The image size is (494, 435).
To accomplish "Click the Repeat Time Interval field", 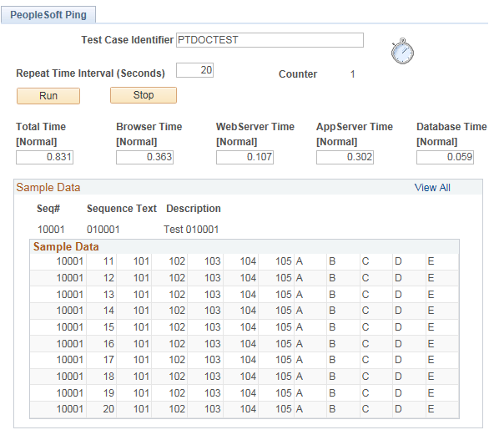I will tap(194, 70).
